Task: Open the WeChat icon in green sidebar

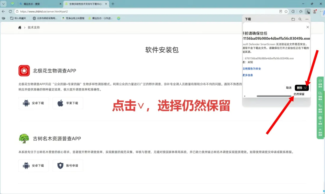Action: pyautogui.click(x=320, y=96)
